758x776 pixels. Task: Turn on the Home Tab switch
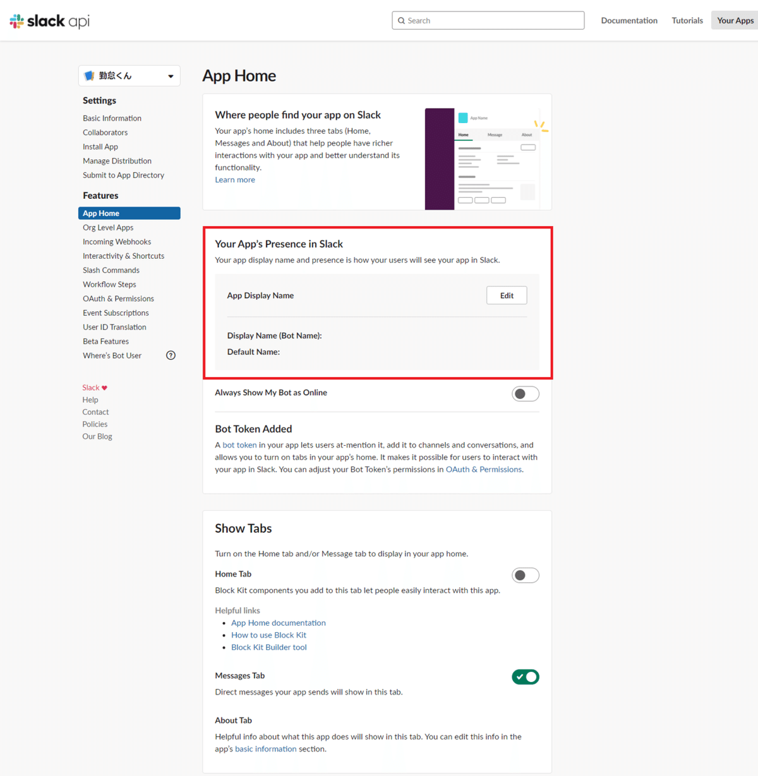525,575
